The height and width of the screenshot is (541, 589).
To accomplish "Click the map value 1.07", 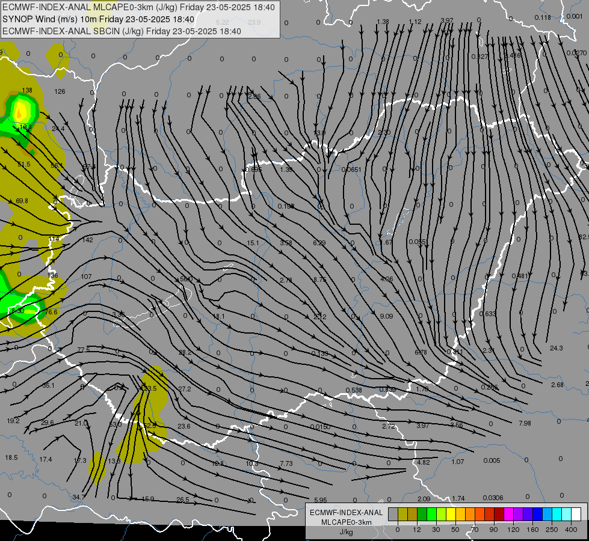I will click(x=458, y=462).
